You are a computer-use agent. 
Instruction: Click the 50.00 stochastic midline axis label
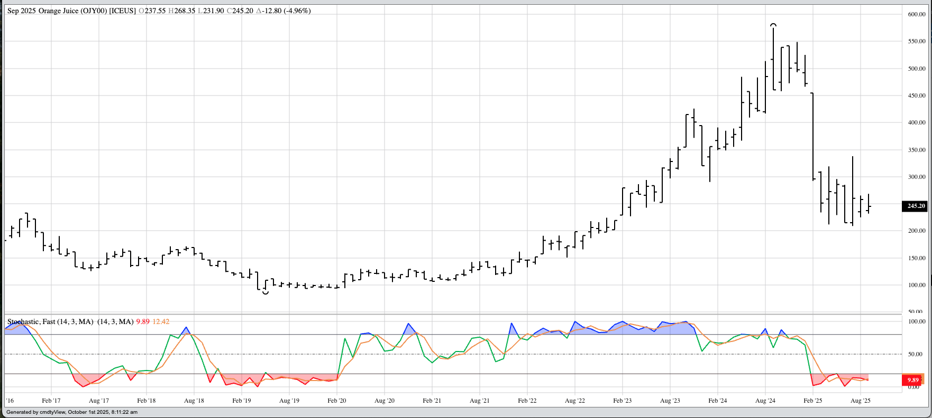(917, 354)
